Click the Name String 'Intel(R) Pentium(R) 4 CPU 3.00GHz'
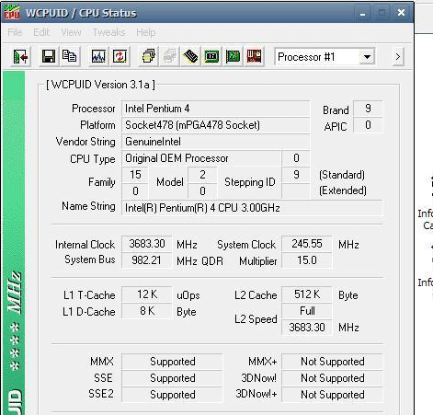This screenshot has height=415, width=433. [x=252, y=208]
